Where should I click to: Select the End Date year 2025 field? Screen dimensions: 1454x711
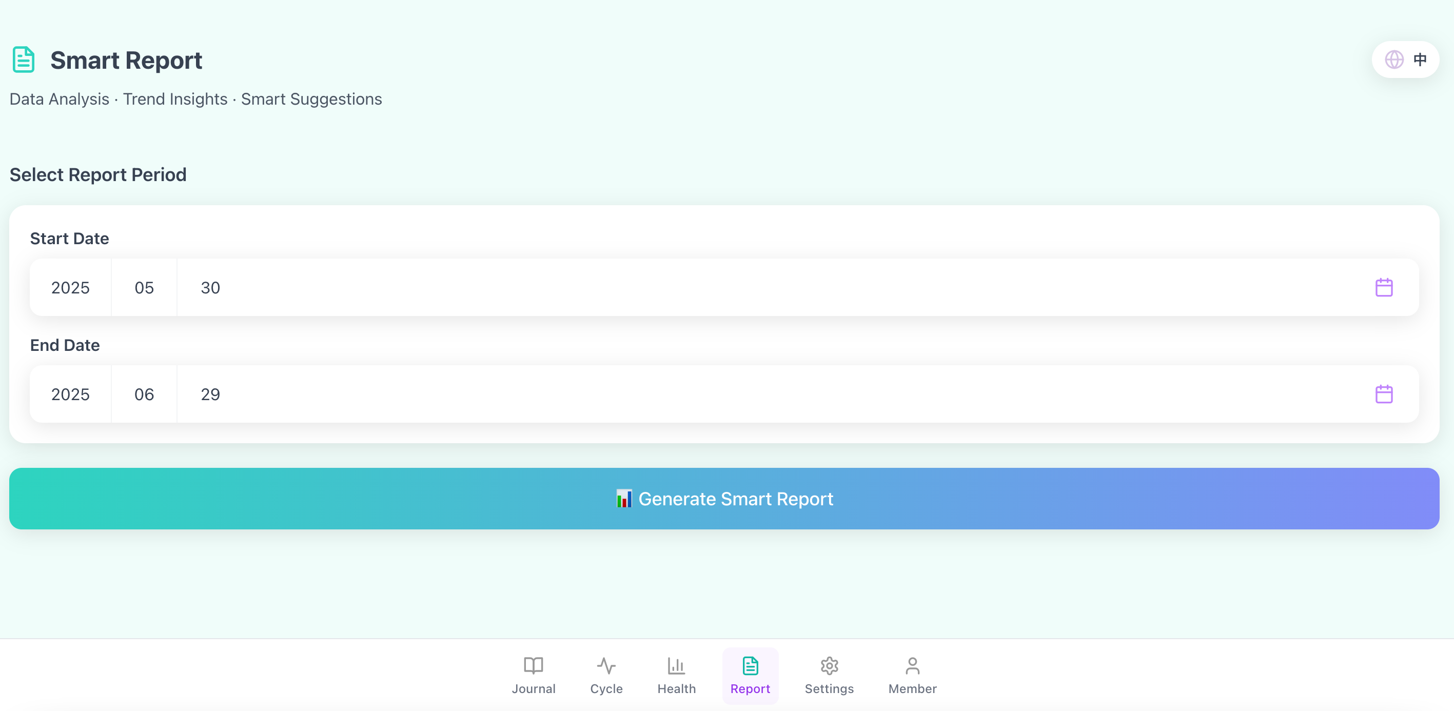pos(71,394)
